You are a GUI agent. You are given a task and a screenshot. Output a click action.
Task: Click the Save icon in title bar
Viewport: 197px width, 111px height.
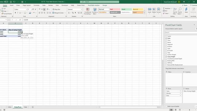(11, 2)
